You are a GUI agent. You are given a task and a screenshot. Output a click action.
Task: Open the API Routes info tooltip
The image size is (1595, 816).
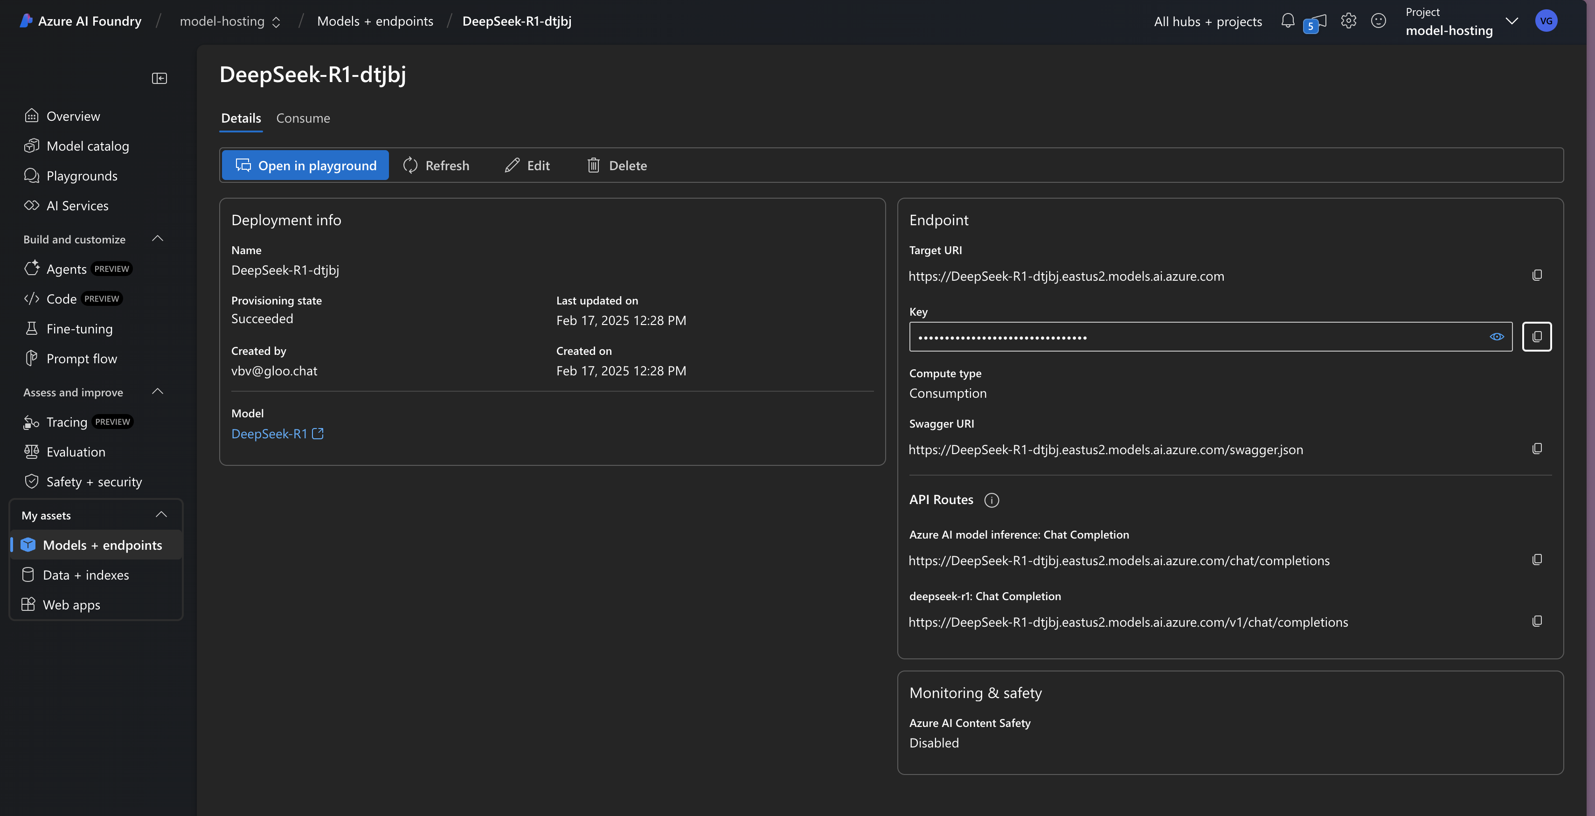point(992,500)
